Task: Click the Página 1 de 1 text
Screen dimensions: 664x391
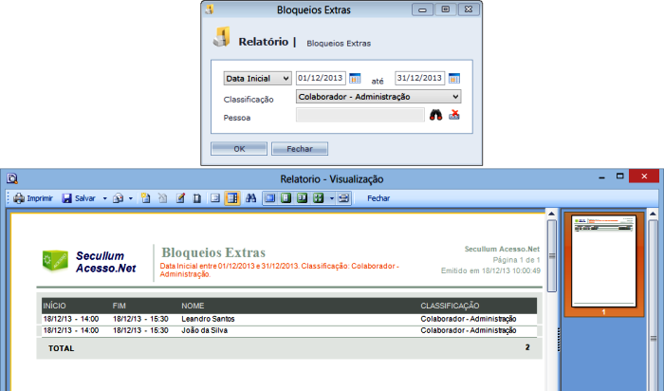Action: point(516,260)
